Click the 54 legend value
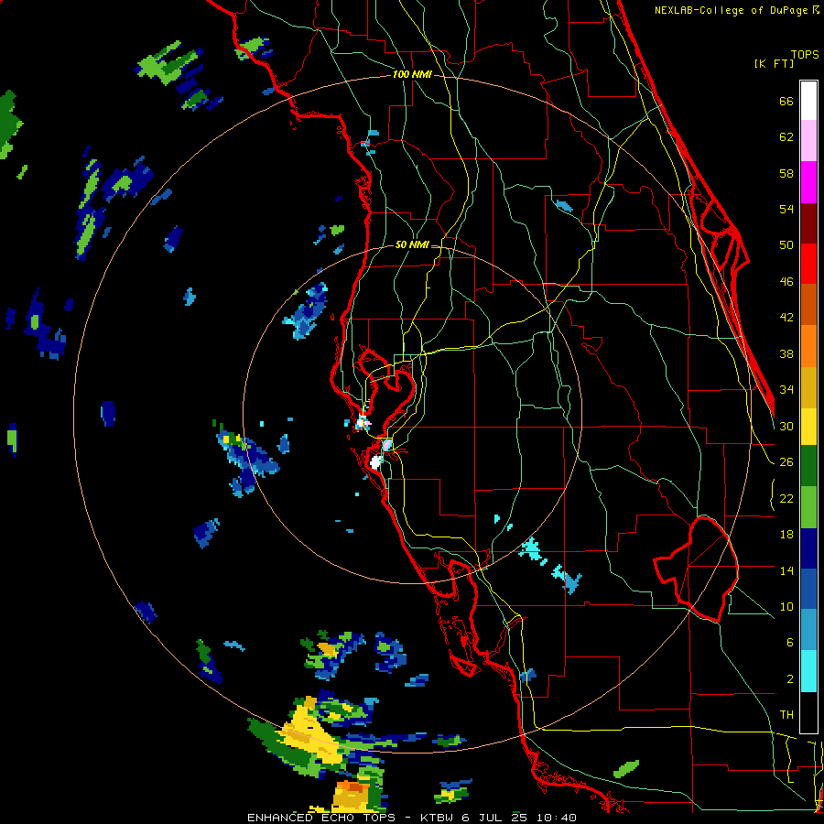 786,209
